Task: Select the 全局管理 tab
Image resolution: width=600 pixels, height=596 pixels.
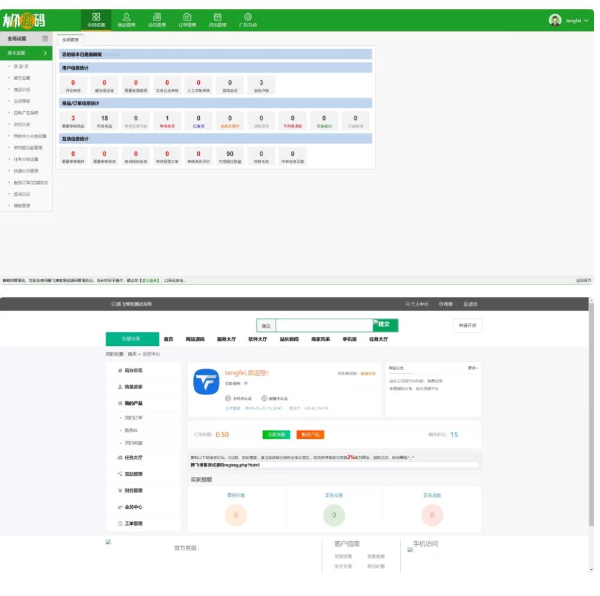Action: tap(70, 40)
